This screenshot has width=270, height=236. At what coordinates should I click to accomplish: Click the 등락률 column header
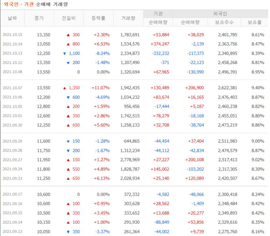98,18
